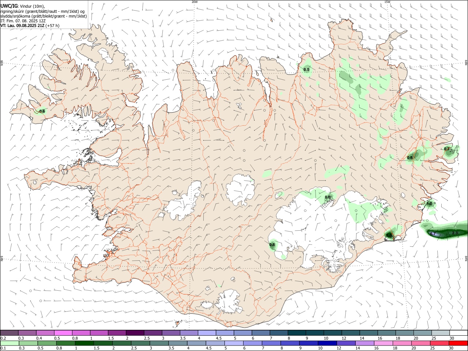Click the '12' label in the lower legend
Screen dimensions: 468x351
point(339,348)
